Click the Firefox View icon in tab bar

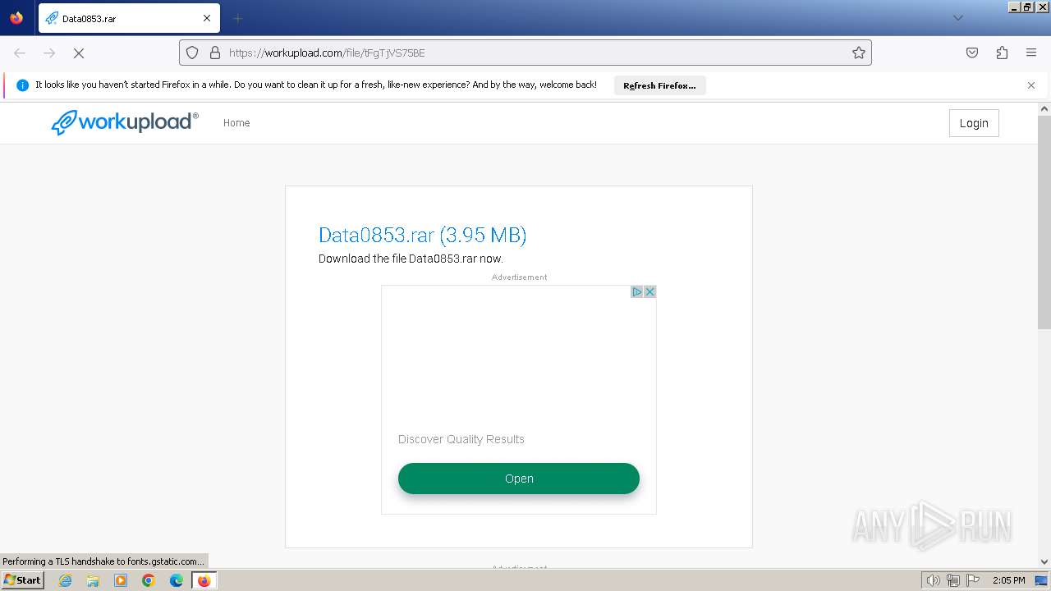pos(16,18)
